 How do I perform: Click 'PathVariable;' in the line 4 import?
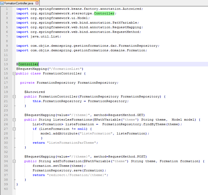(x=126, y=23)
